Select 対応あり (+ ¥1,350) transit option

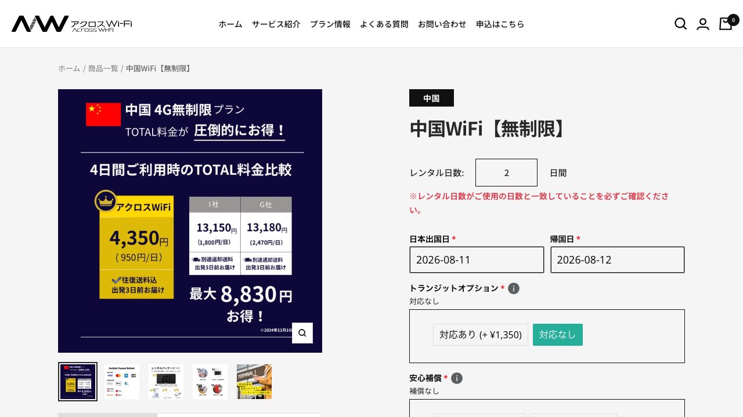point(481,335)
